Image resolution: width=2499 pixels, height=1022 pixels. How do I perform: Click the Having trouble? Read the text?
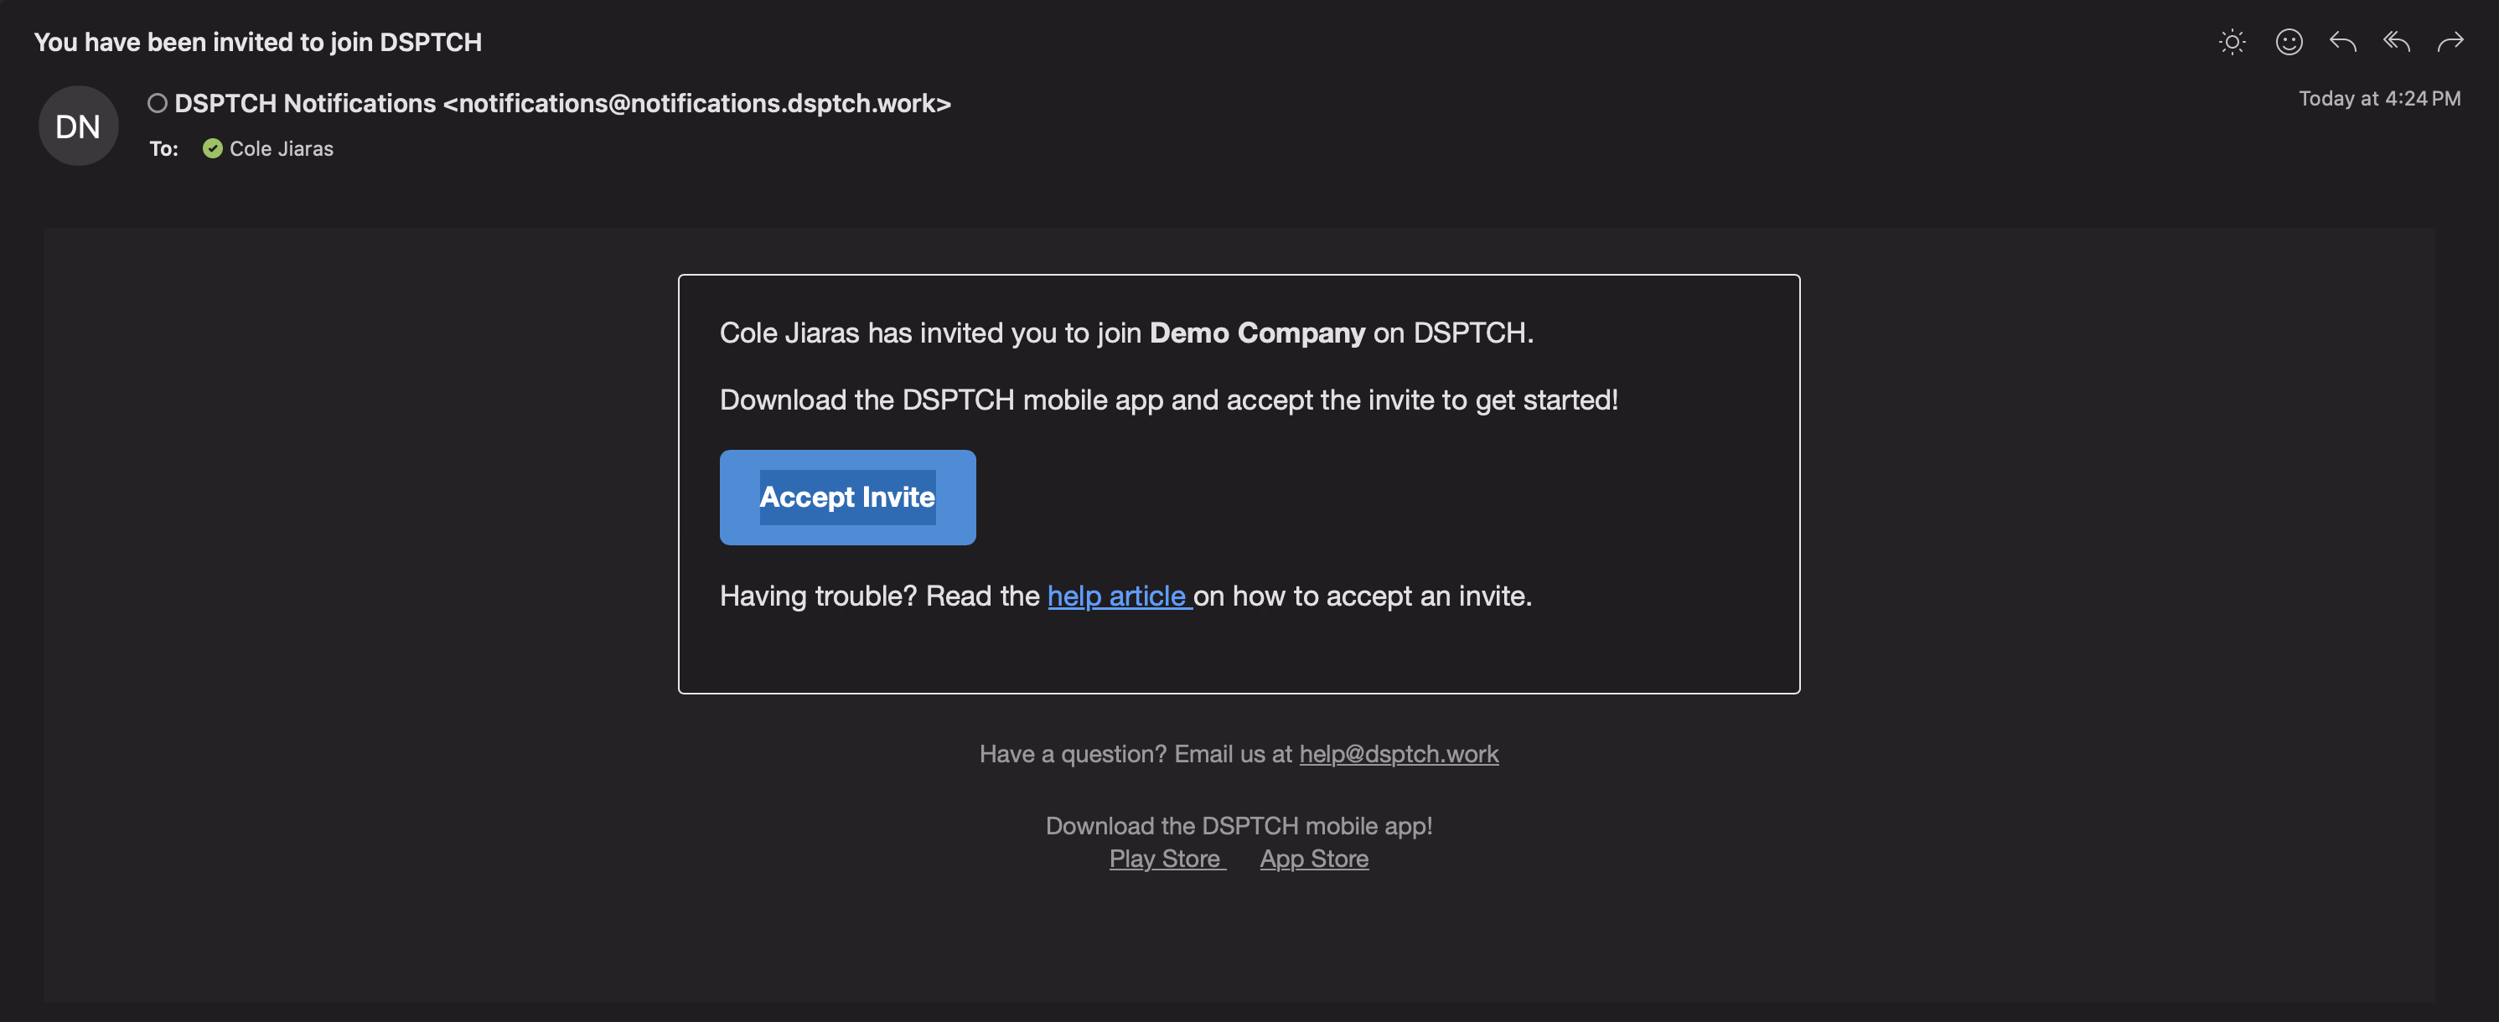coord(879,596)
